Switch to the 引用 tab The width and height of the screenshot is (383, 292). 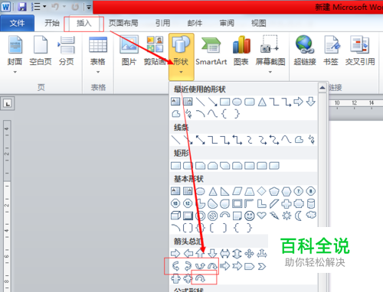[x=163, y=23]
